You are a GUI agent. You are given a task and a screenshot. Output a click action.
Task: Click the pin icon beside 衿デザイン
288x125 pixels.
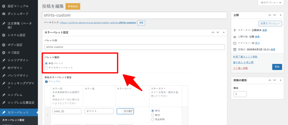pos(4,68)
